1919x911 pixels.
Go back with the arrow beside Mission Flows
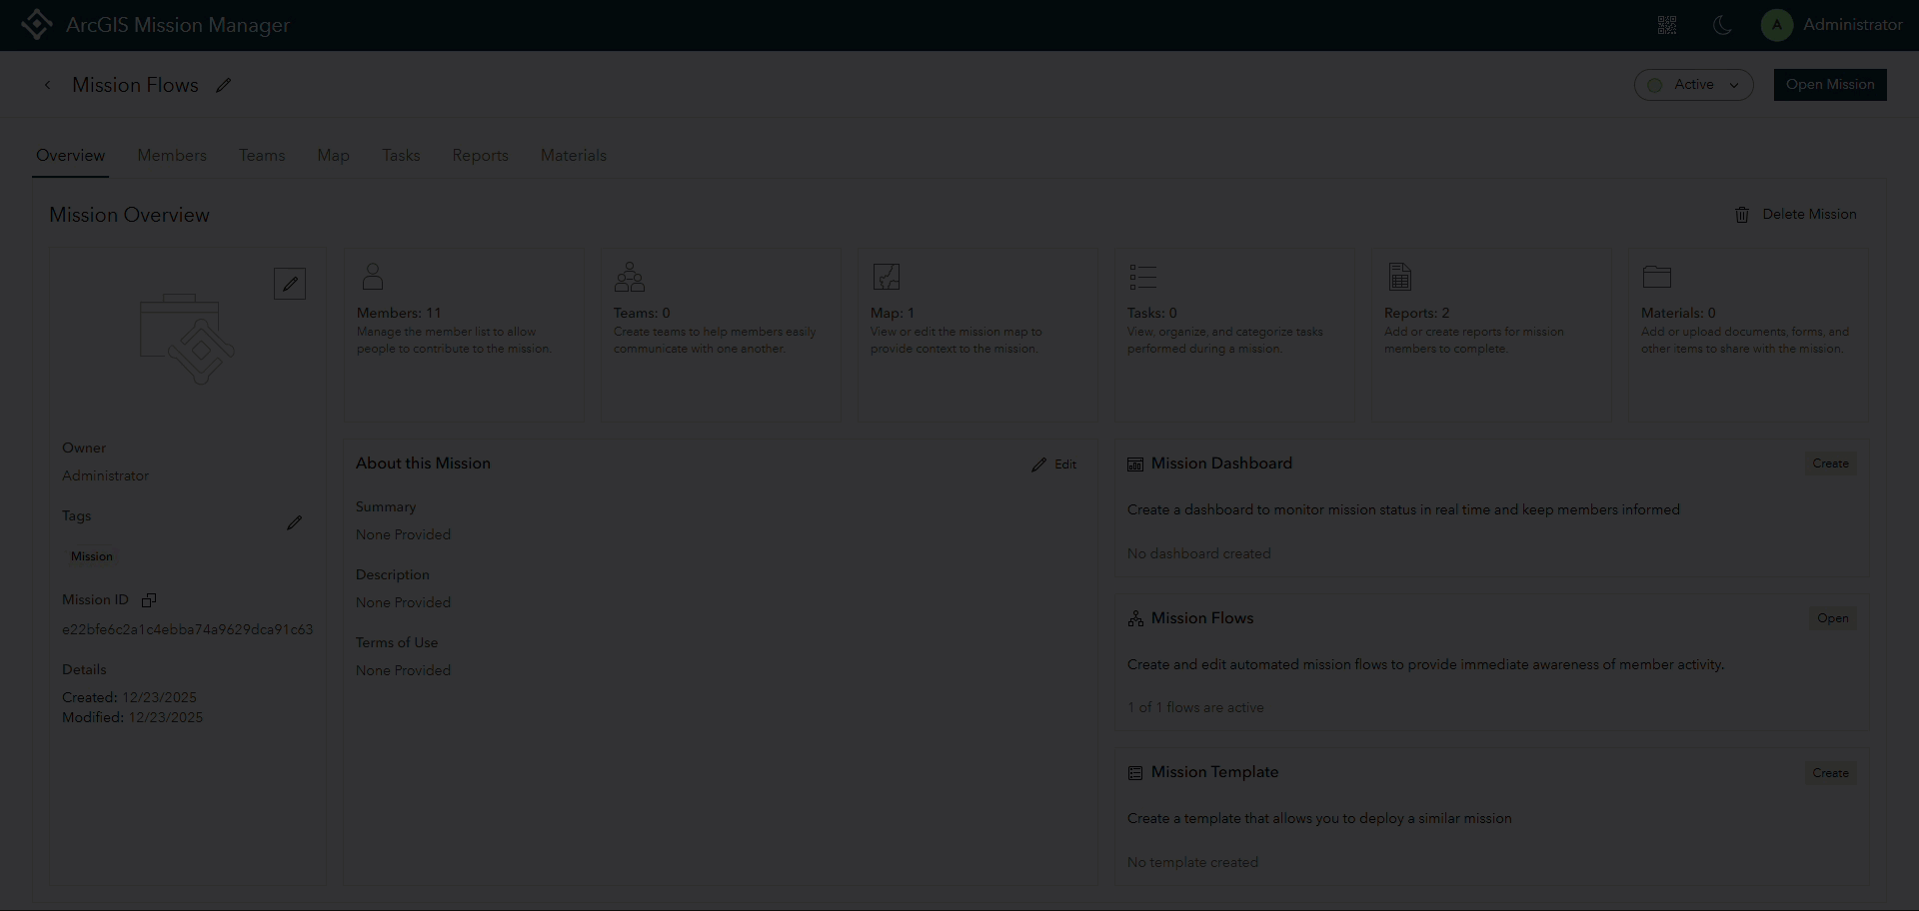[x=47, y=85]
